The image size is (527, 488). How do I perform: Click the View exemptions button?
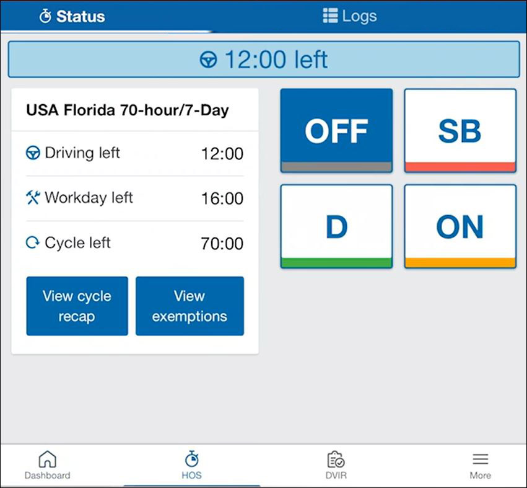189,306
